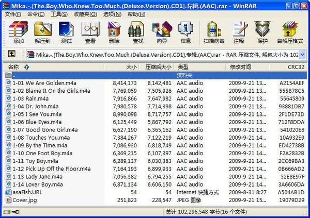Viewport: 310px width, 218px height.
Task: Open the 选项(N) menu
Action: [112, 14]
